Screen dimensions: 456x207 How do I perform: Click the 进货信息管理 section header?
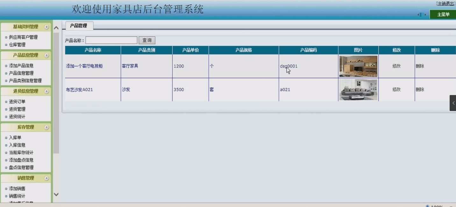[x=25, y=92]
